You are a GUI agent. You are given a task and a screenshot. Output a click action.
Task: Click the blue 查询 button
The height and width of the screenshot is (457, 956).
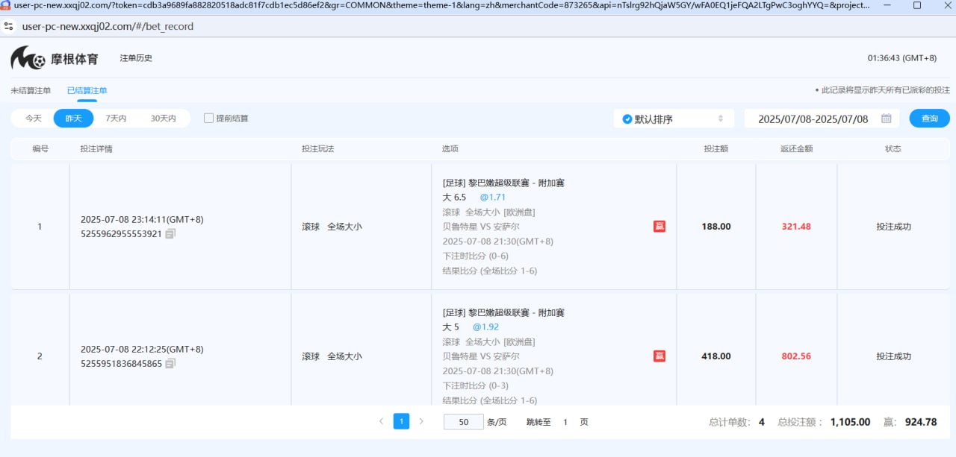pyautogui.click(x=929, y=119)
